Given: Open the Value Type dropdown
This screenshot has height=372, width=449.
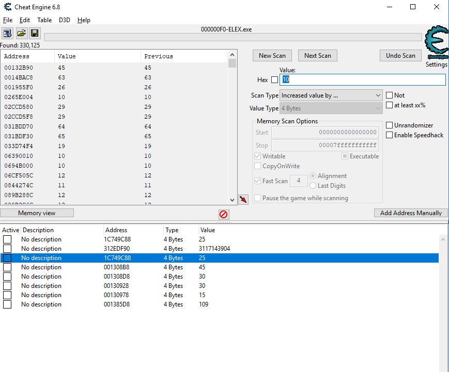Looking at the screenshot, I should click(x=378, y=108).
